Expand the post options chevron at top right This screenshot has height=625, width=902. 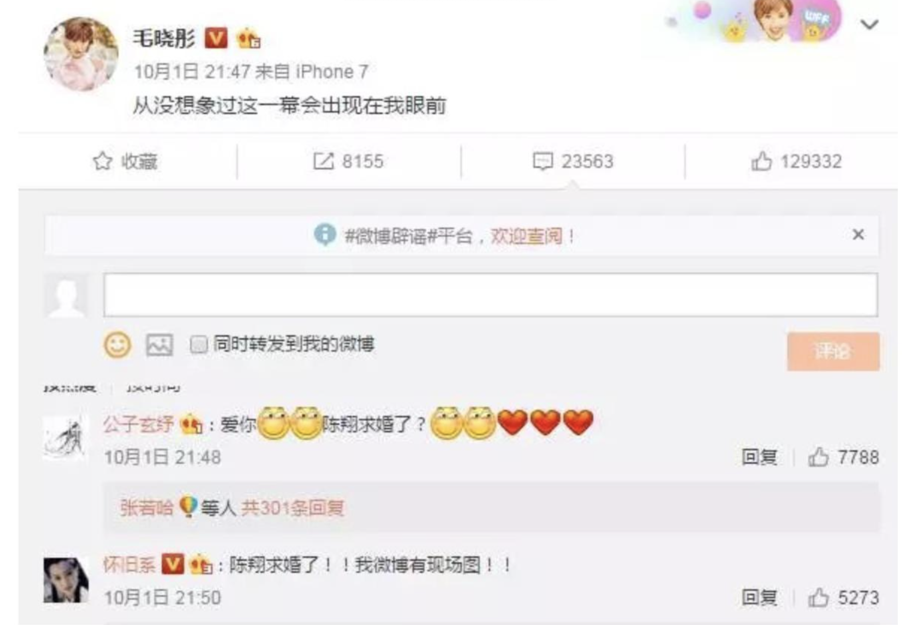pyautogui.click(x=869, y=25)
